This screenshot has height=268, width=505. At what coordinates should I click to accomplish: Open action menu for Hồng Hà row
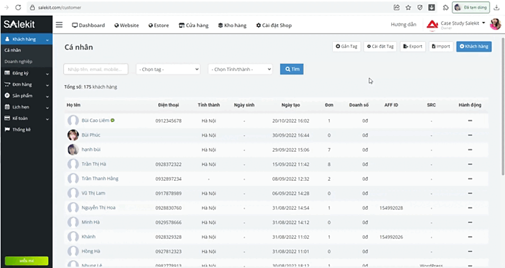coord(470,251)
